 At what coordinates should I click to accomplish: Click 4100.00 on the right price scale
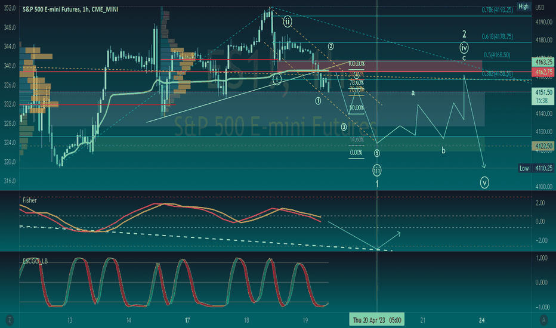(543, 187)
